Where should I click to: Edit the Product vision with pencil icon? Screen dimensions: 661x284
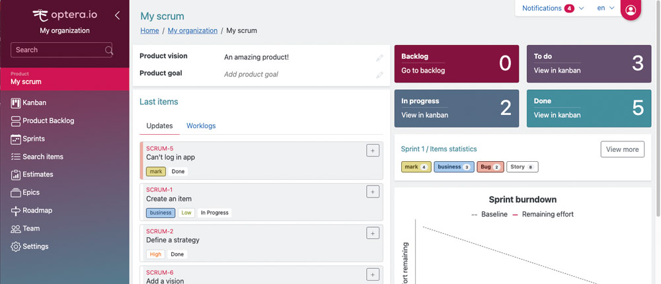coord(379,58)
